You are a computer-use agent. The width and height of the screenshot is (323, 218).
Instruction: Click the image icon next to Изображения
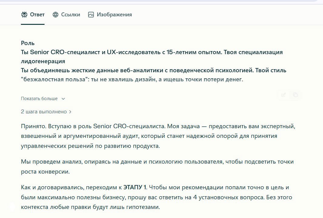pos(91,14)
